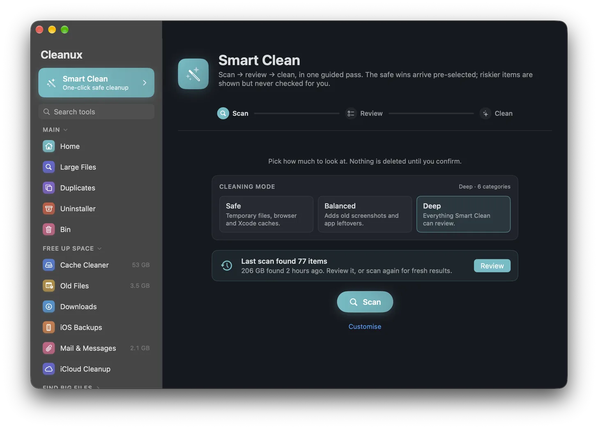
Task: Click the Bin trash icon
Action: (49, 229)
